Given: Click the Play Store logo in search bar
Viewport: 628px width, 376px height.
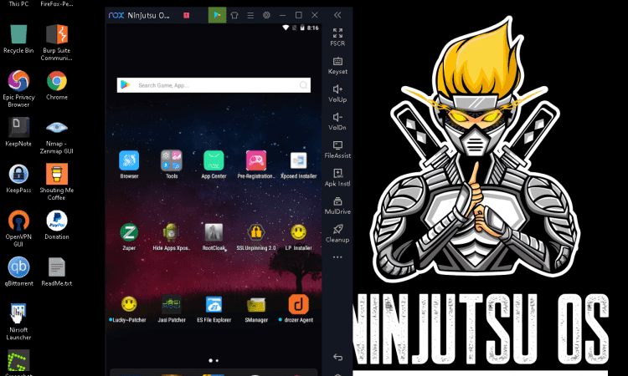Looking at the screenshot, I should (126, 85).
